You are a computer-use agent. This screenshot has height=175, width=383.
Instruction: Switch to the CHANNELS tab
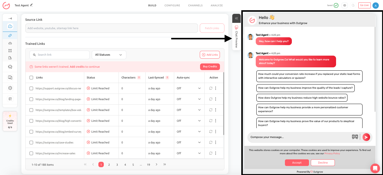pyautogui.click(x=195, y=5)
